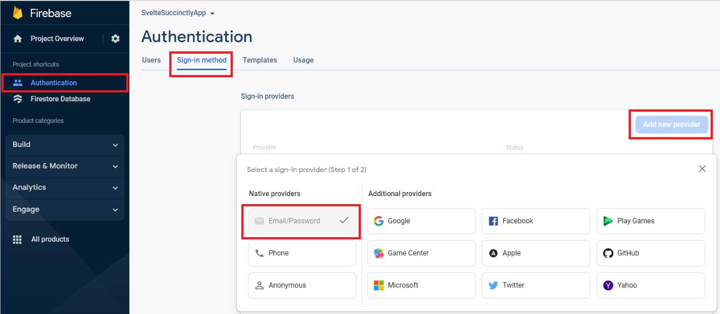The width and height of the screenshot is (720, 314).
Task: Open the Users tab
Action: coord(151,60)
